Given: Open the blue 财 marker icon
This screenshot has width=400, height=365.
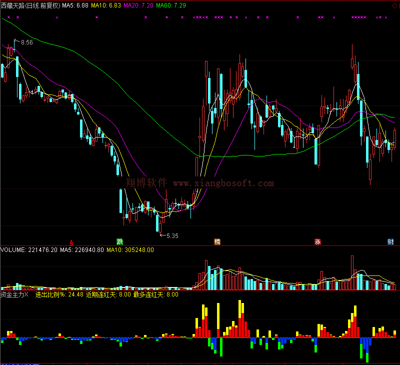Looking at the screenshot, I should point(390,241).
